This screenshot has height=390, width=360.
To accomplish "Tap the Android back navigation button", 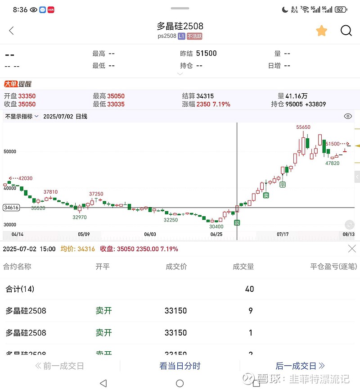I will pyautogui.click(x=103, y=383).
